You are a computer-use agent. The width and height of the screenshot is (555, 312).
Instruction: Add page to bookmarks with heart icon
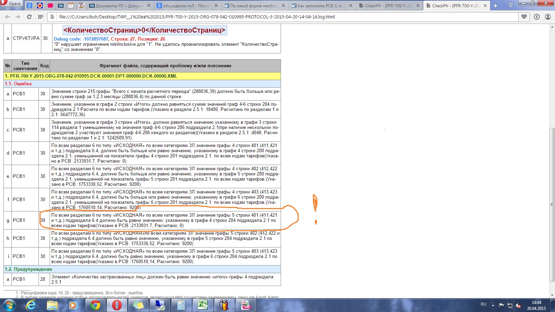(524, 17)
